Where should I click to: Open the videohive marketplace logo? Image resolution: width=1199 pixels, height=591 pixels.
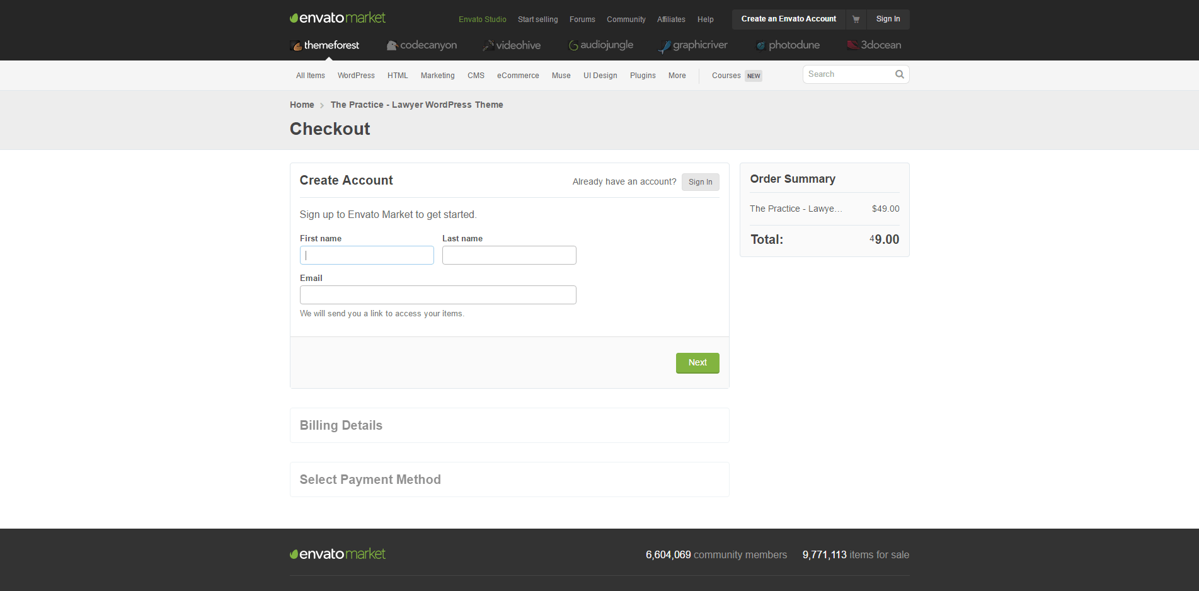pos(512,45)
